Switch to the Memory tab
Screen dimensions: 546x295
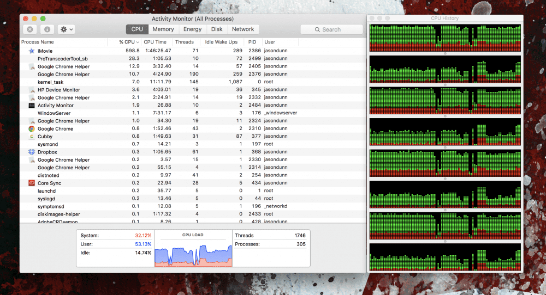[163, 29]
